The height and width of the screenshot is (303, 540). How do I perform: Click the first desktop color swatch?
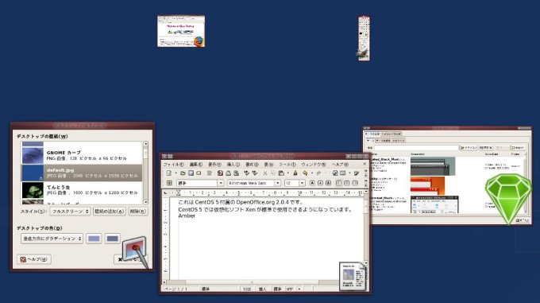(94, 239)
